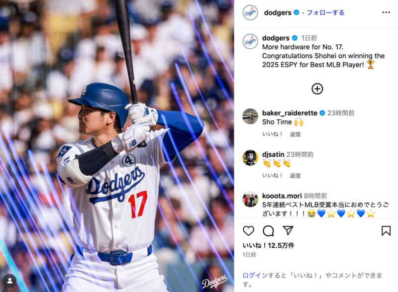The height and width of the screenshot is (292, 398).
Task: Open three-dot more options menu
Action: tap(386, 12)
